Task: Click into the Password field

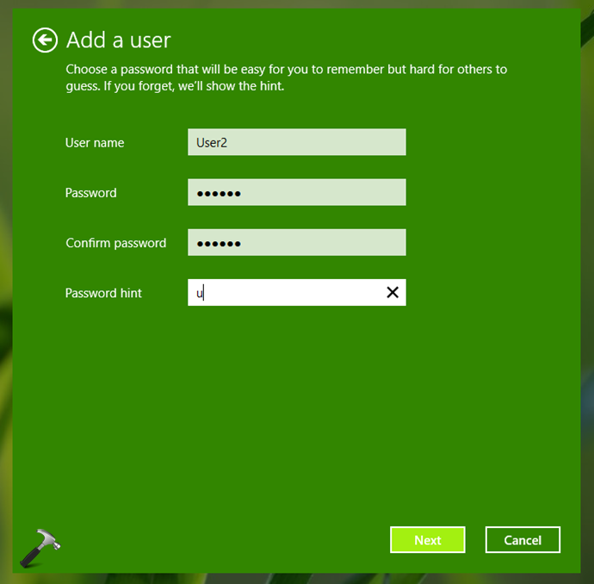Action: tap(296, 193)
